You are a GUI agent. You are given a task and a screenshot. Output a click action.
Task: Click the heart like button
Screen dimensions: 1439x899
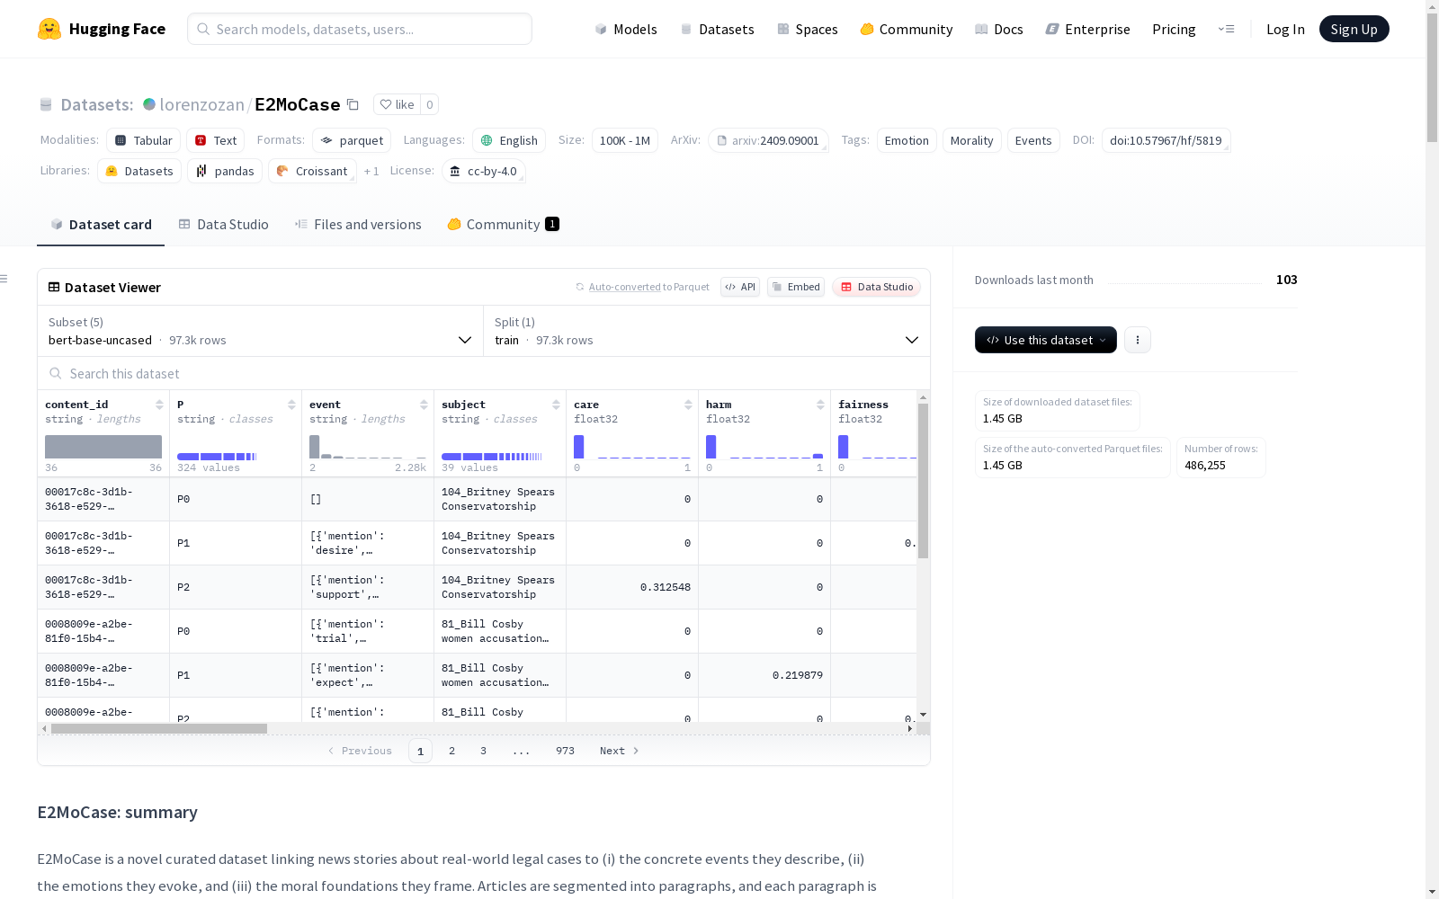point(397,104)
